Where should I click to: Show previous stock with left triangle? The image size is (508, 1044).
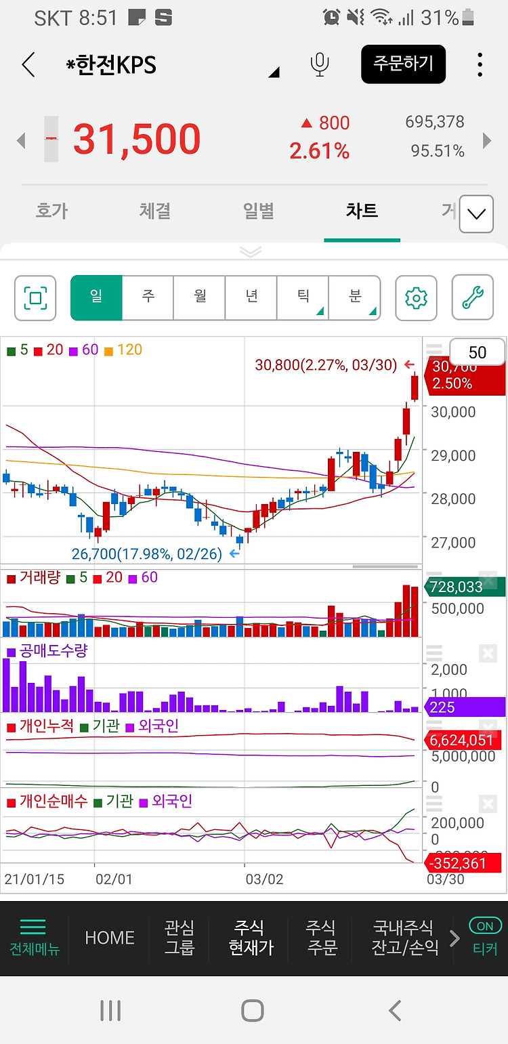[21, 140]
